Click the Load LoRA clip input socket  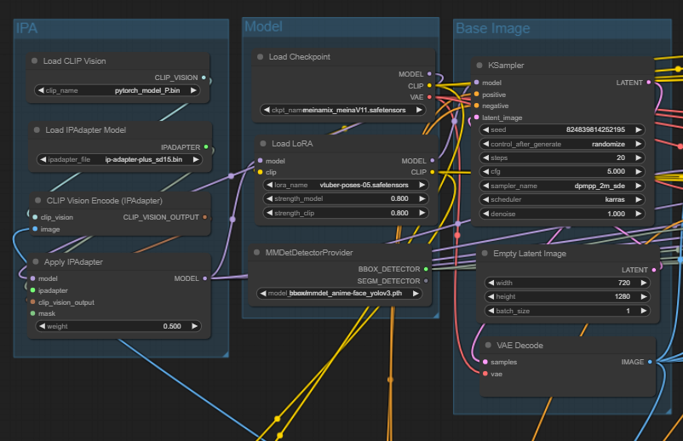tap(260, 172)
